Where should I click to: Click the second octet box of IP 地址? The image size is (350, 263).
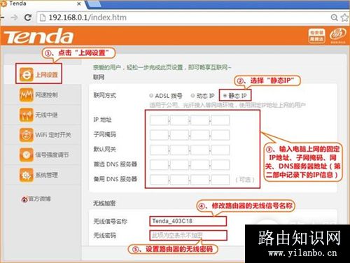179,120
